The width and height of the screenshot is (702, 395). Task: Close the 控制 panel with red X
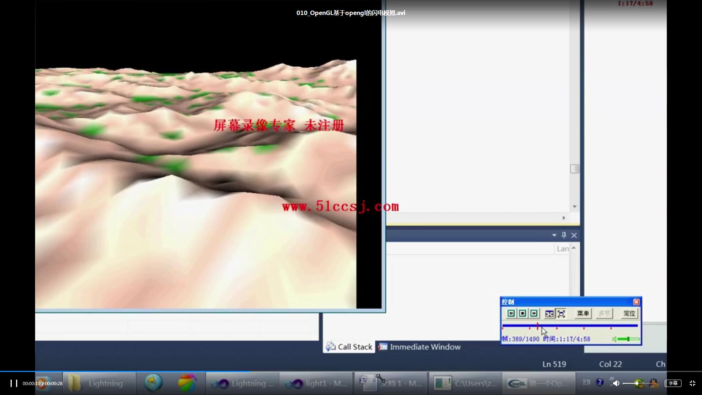(x=637, y=302)
